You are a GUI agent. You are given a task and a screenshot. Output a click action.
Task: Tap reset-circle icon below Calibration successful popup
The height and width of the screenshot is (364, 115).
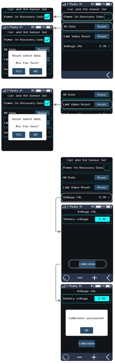point(65,357)
